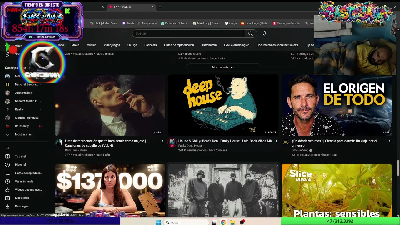Select the Pódcasts filter chip

(x=151, y=45)
